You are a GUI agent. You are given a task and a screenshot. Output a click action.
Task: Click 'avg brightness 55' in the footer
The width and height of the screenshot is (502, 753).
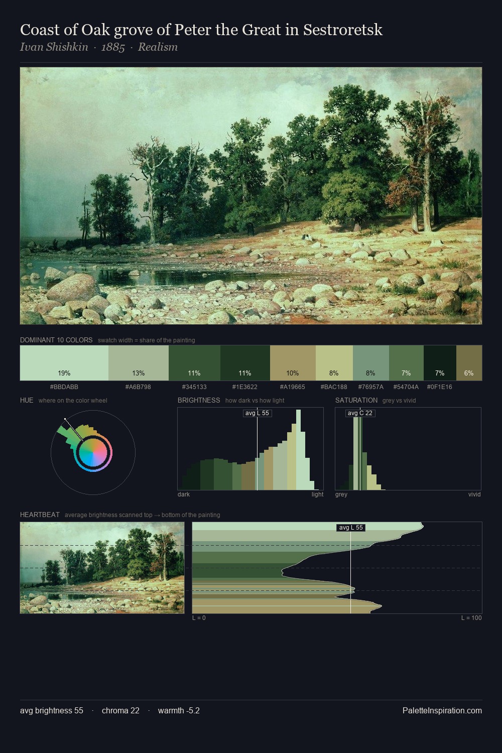pos(52,711)
